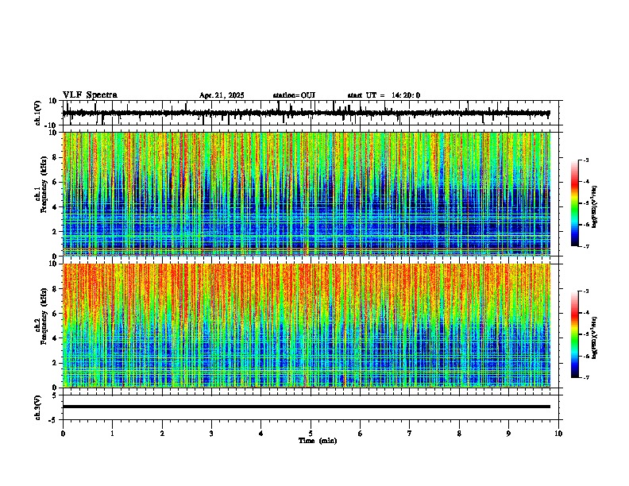
Task: Click time axis tick label "1"
Action: coord(112,434)
